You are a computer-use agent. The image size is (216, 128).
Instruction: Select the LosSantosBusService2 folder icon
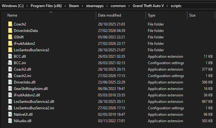[x=10, y=50]
